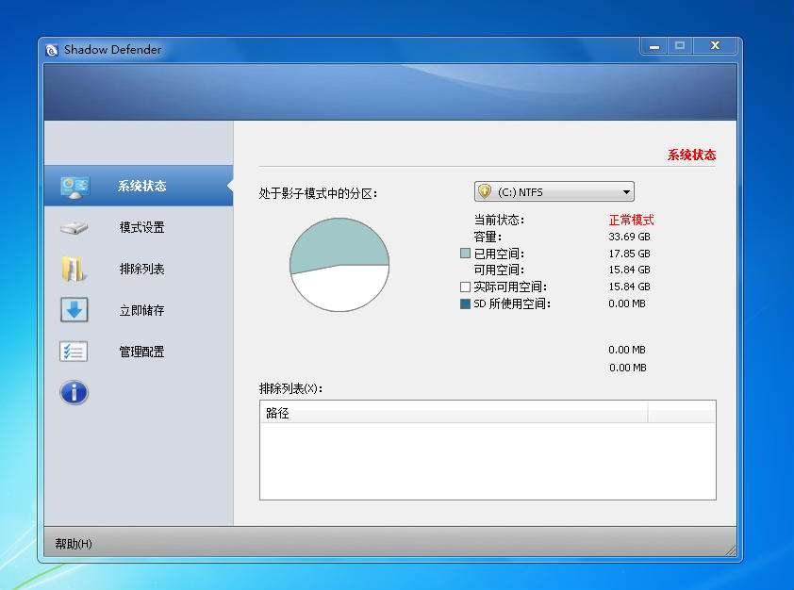This screenshot has width=794, height=590.
Task: Click the Shadow Defender title bar logo
Action: (52, 50)
